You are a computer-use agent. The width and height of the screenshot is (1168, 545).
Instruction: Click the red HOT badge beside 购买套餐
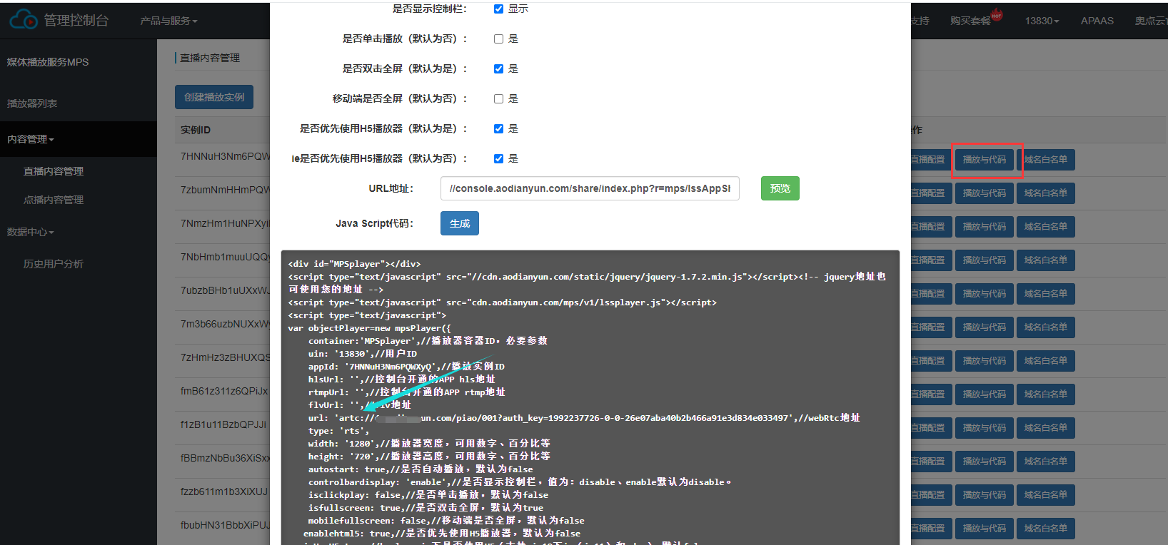[x=997, y=15]
